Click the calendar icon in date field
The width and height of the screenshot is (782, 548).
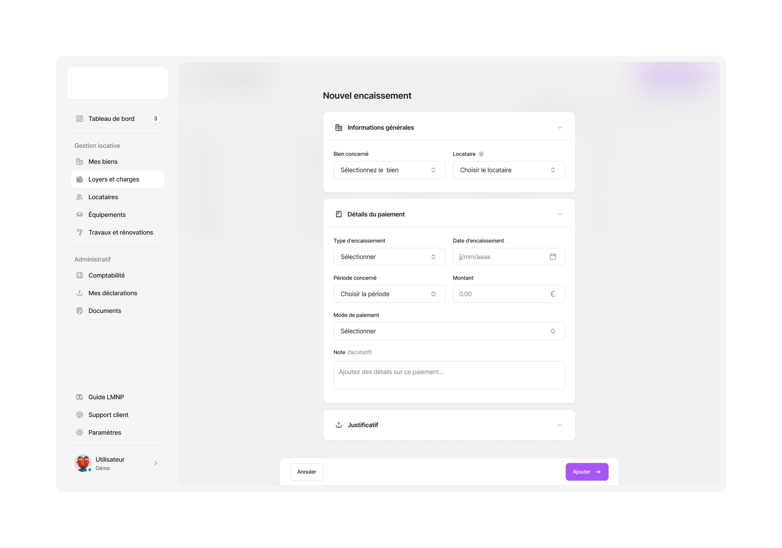point(553,257)
